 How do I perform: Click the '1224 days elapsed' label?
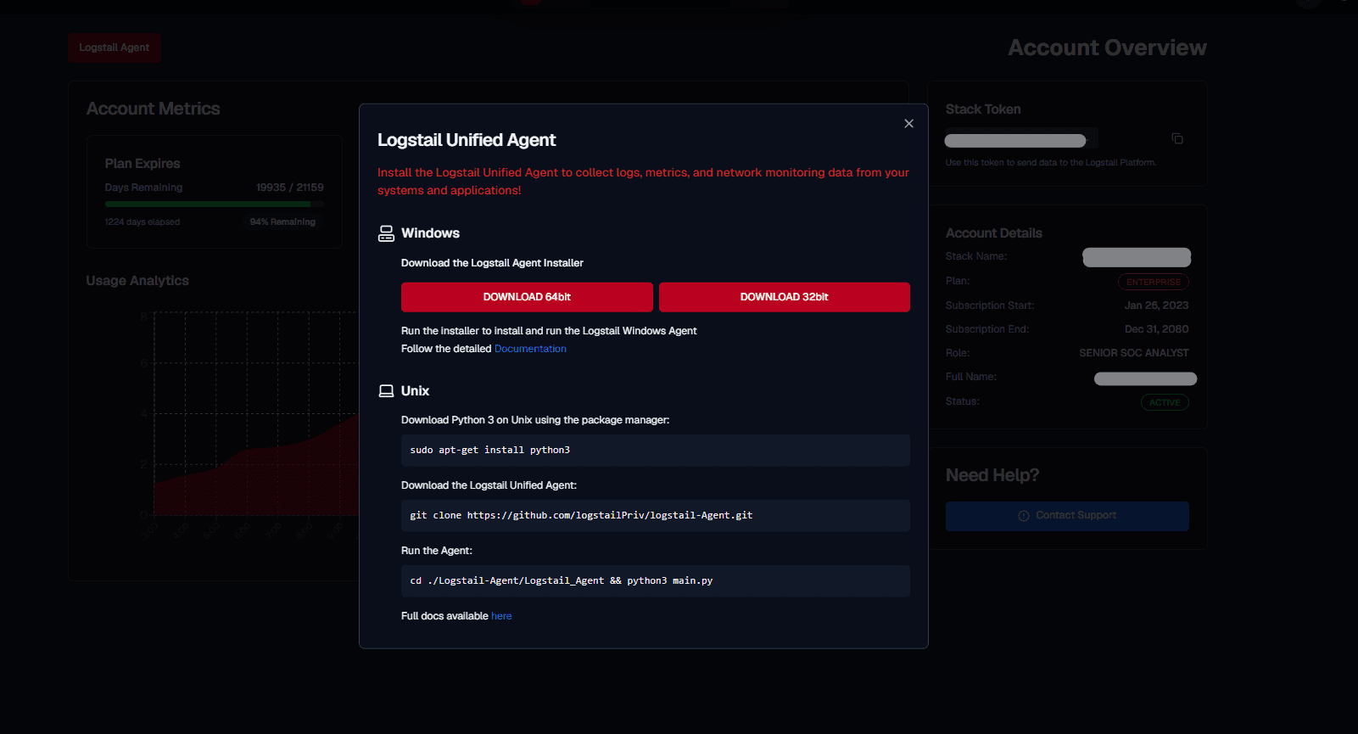[143, 222]
